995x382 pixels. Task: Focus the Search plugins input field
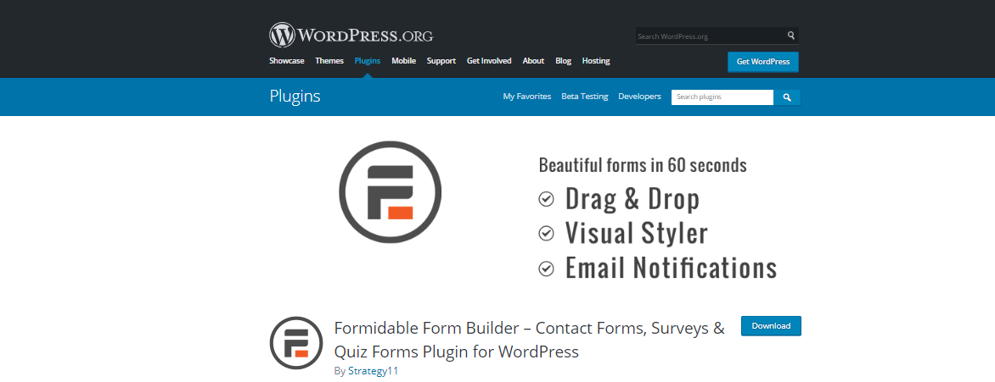tap(722, 97)
